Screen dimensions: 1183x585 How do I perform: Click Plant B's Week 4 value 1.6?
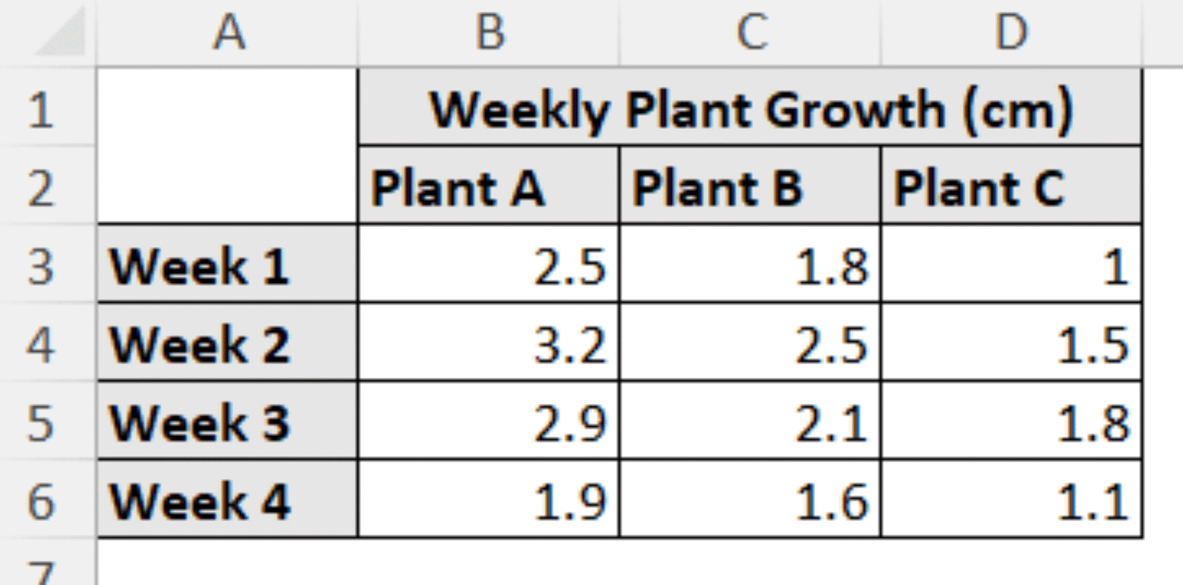click(750, 500)
